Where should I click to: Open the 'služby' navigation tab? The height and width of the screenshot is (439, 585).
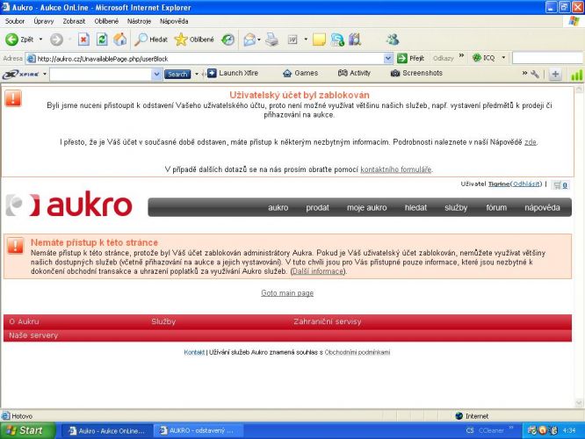456,208
